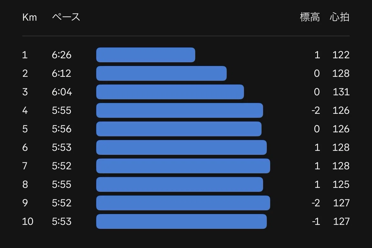This screenshot has width=372, height=248.
Task: Click elevation -2 in kilometer 4 row
Action: (x=316, y=110)
